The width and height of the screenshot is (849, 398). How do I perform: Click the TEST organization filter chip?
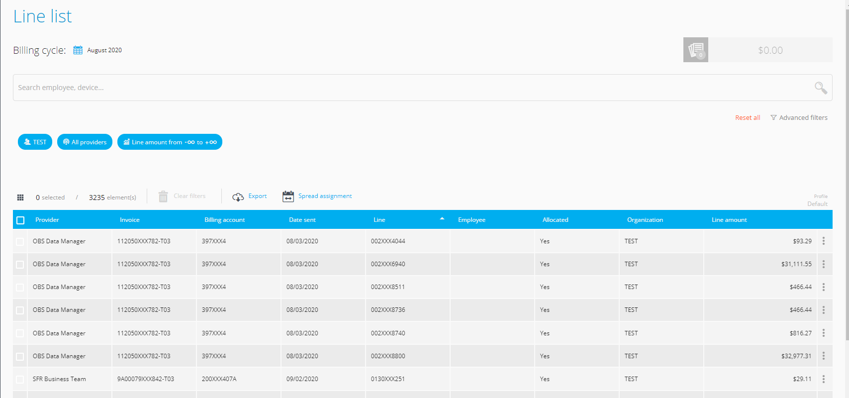click(x=35, y=142)
